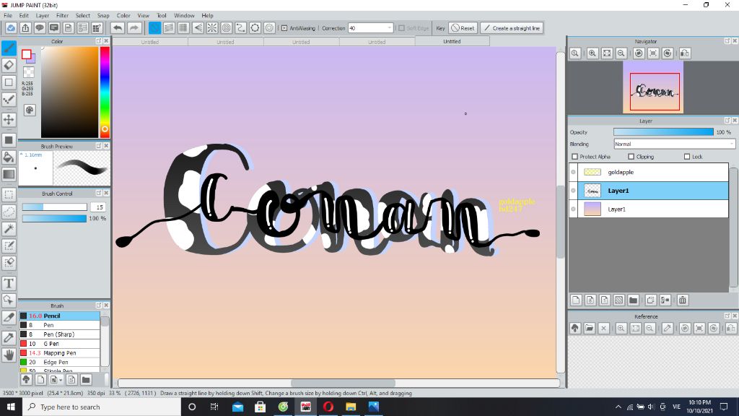Activate the rectangular Select tool
The image size is (739, 416).
9,194
